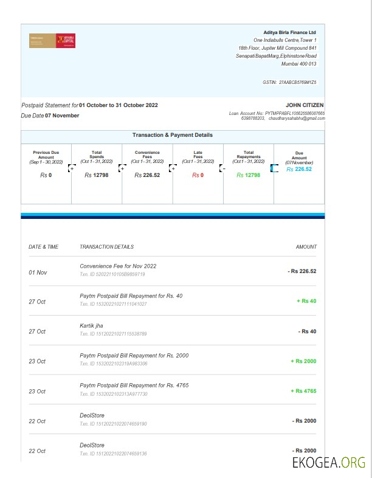Select the Kartik jha transaction row
The image size is (372, 478).
tap(91, 326)
